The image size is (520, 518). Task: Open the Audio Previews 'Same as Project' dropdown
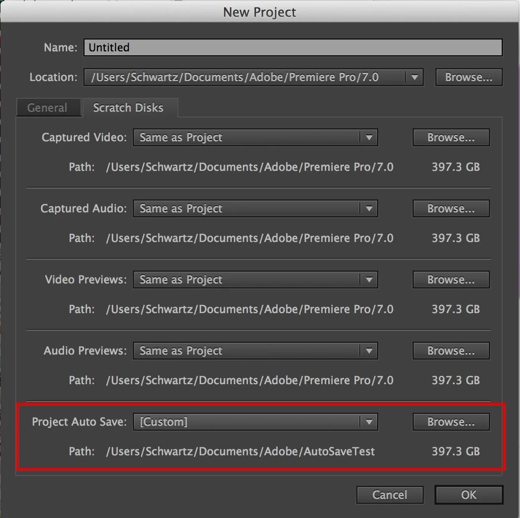coord(256,351)
